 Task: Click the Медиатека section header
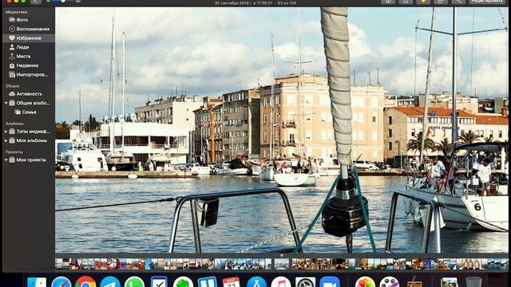click(16, 12)
